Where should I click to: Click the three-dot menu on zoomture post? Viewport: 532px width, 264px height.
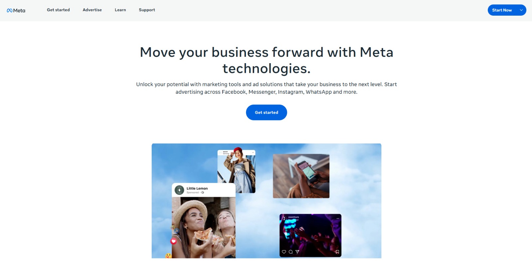pos(338,218)
